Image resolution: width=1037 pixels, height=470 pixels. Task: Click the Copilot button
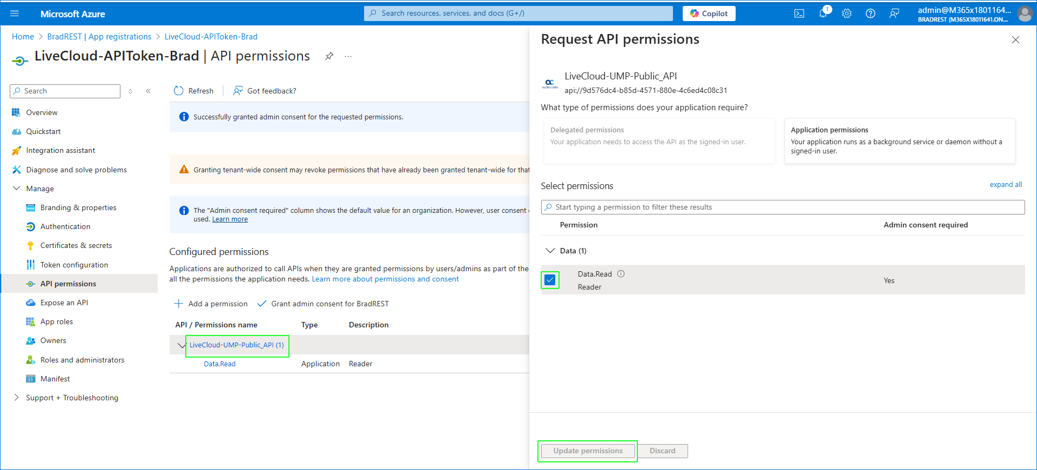click(709, 14)
